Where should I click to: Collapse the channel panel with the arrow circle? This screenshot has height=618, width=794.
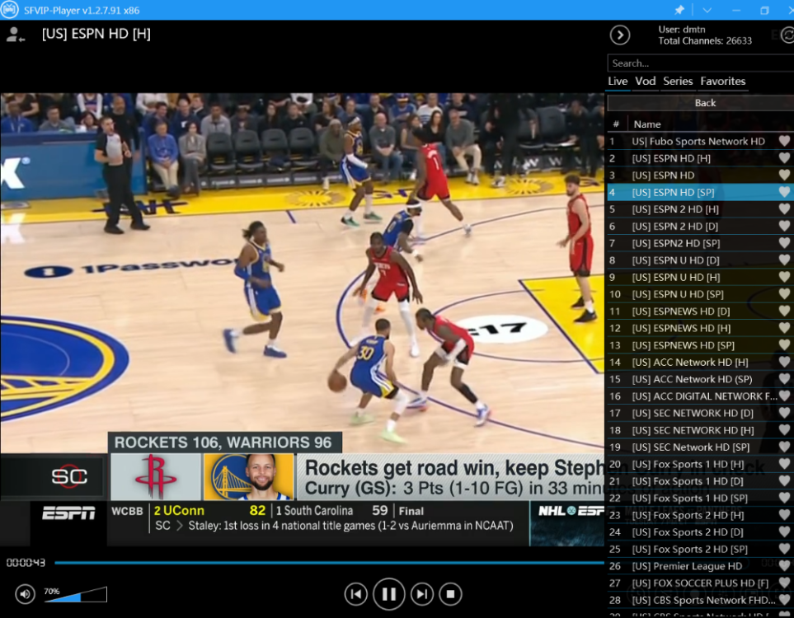(x=620, y=35)
